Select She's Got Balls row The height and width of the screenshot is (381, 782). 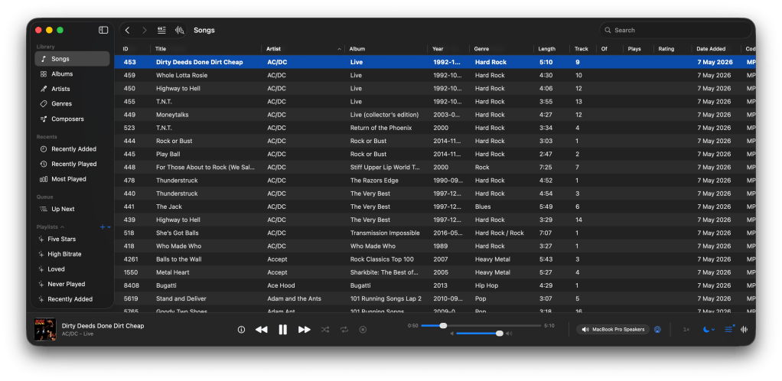coord(435,233)
